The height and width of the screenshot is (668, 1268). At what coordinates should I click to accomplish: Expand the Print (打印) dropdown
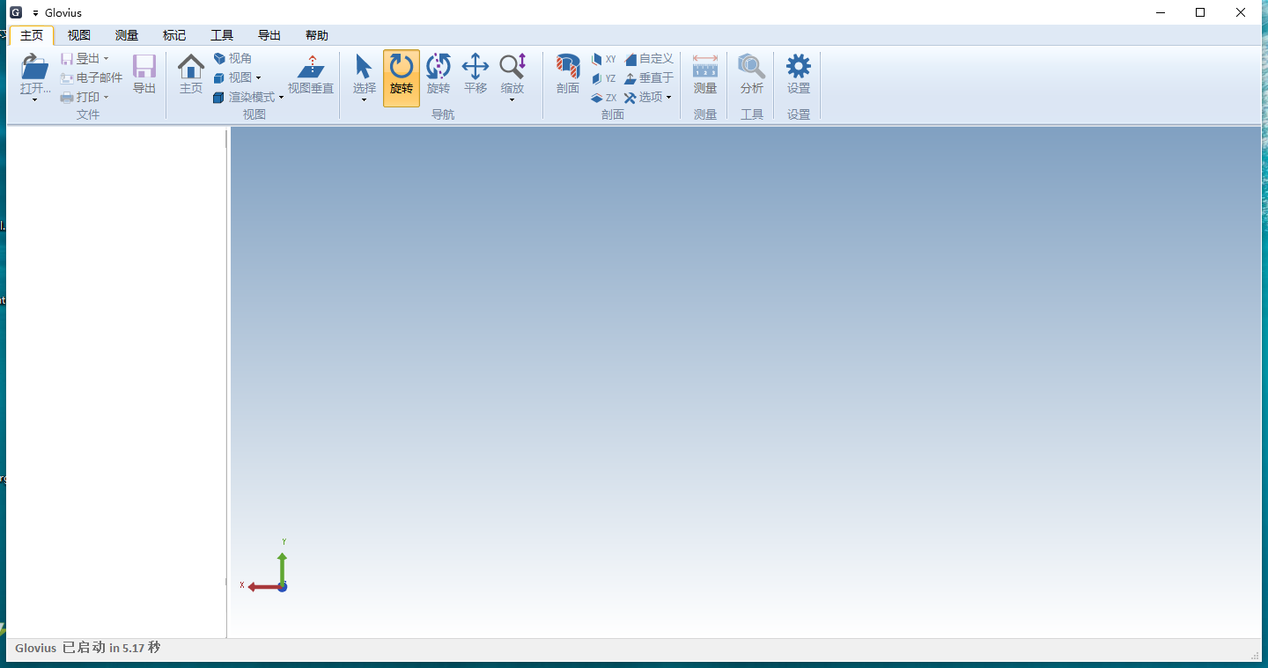pos(85,98)
